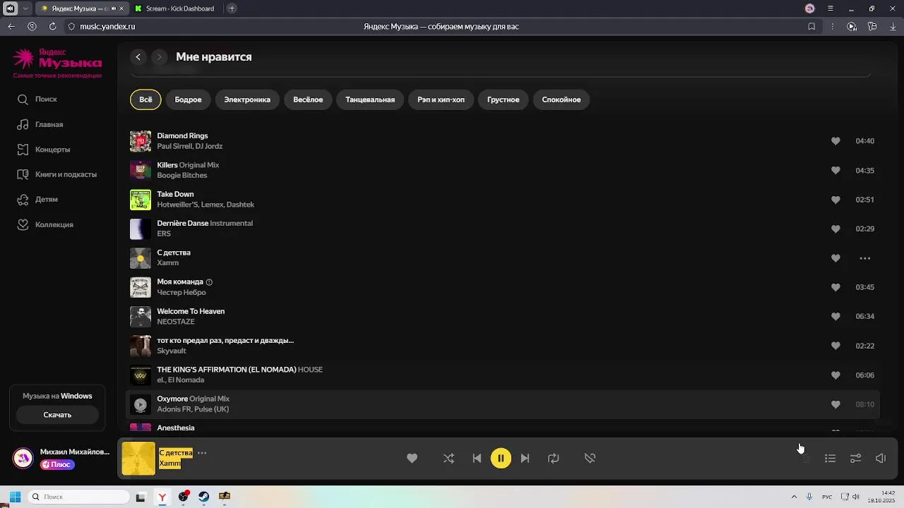Filter liked tracks by Грустное

click(503, 99)
